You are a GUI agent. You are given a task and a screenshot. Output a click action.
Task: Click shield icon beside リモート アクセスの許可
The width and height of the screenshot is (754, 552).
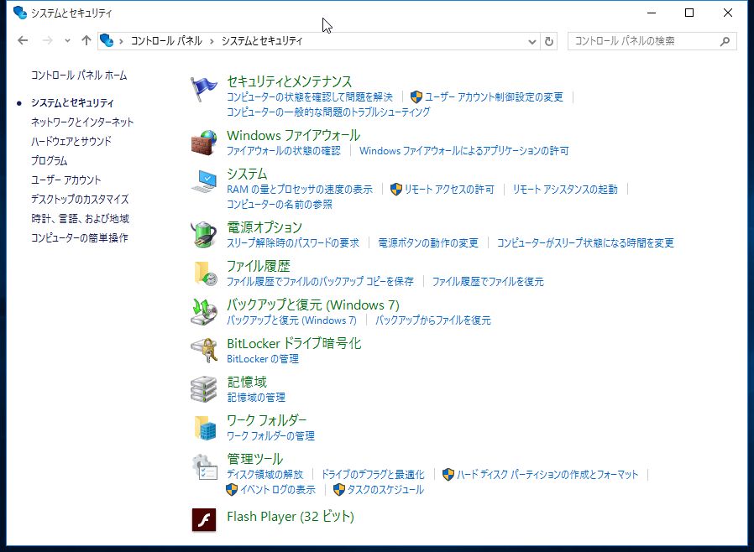pyautogui.click(x=395, y=190)
